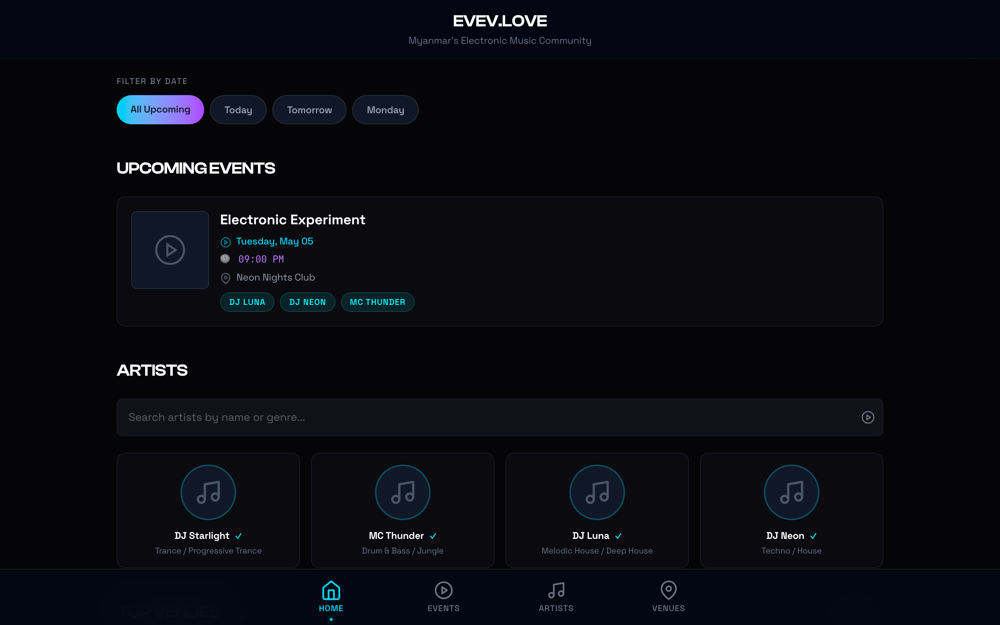
Task: Click the verified checkmark next to MC Thunder
Action: (433, 536)
